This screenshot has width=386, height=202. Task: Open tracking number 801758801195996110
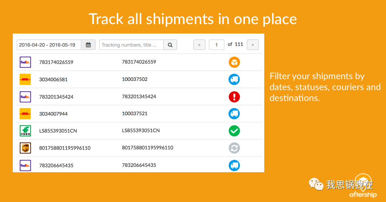tap(65, 148)
